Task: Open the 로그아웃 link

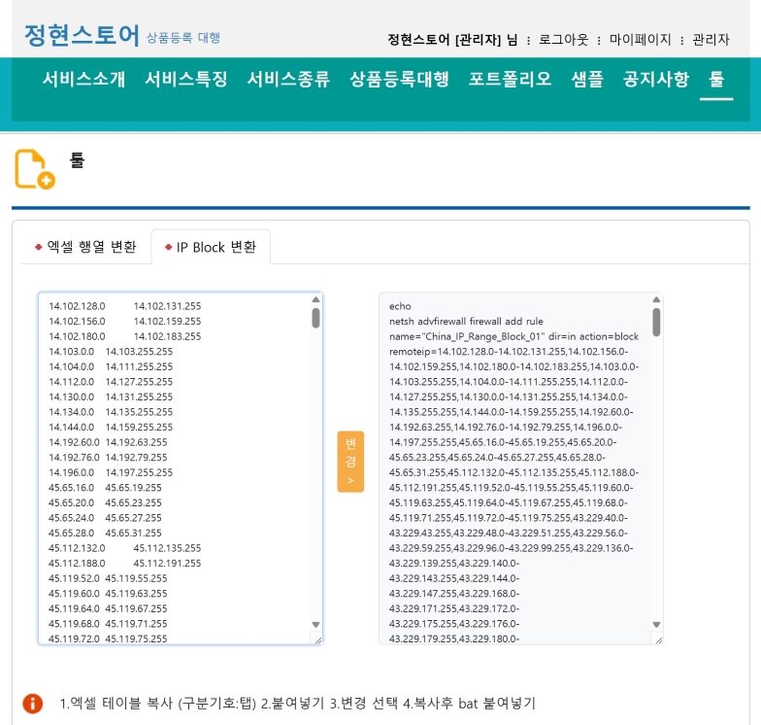Action: pos(563,40)
